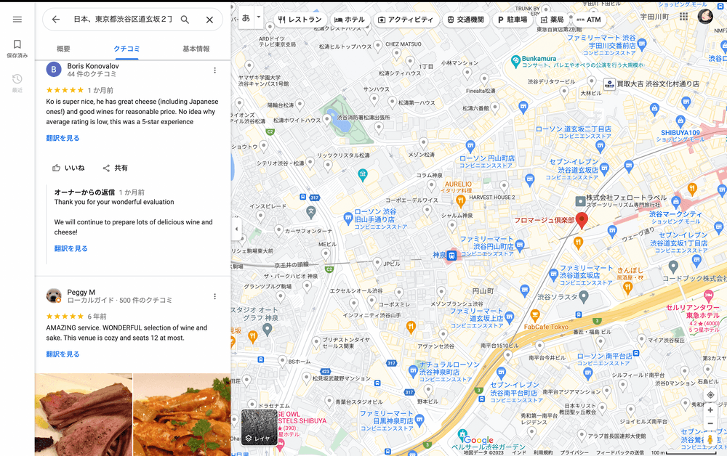Image resolution: width=727 pixels, height=456 pixels.
Task: Open Google apps grid icon
Action: click(683, 17)
